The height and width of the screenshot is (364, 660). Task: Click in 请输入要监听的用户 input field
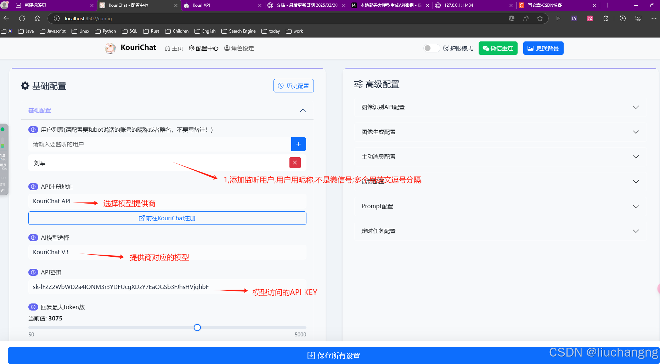159,144
